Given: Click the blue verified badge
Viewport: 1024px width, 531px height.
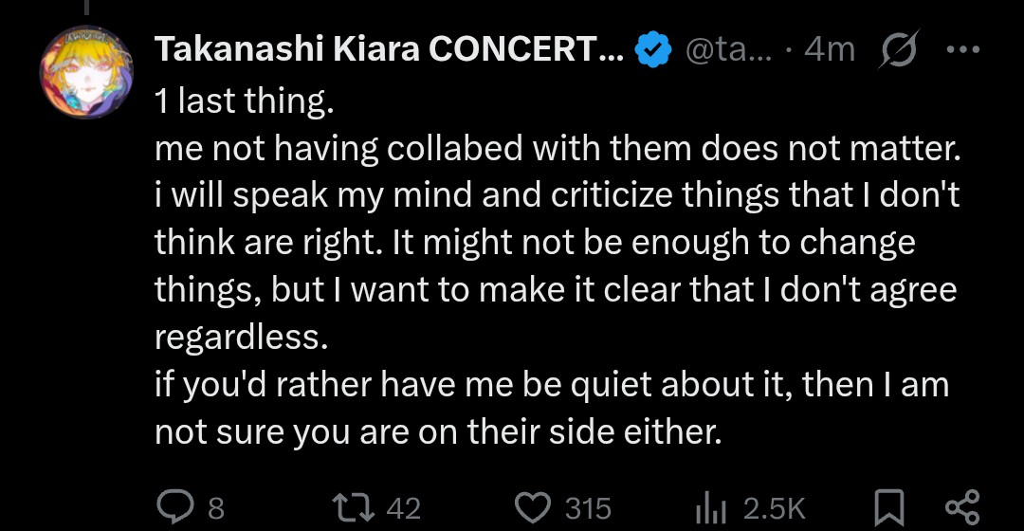Looking at the screenshot, I should point(653,49).
